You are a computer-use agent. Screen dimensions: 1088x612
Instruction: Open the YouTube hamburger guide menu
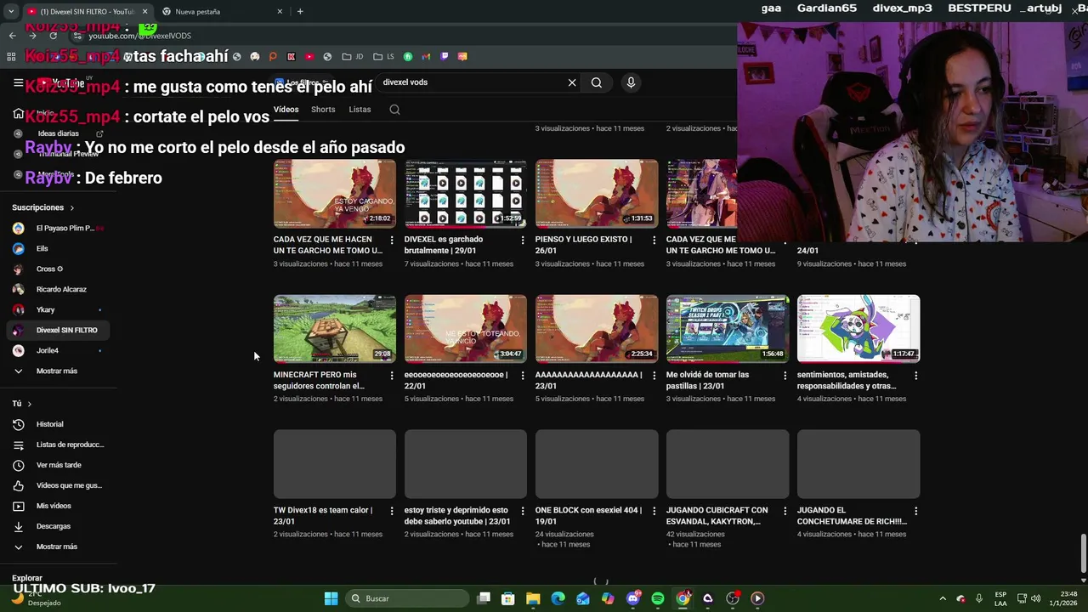click(18, 82)
